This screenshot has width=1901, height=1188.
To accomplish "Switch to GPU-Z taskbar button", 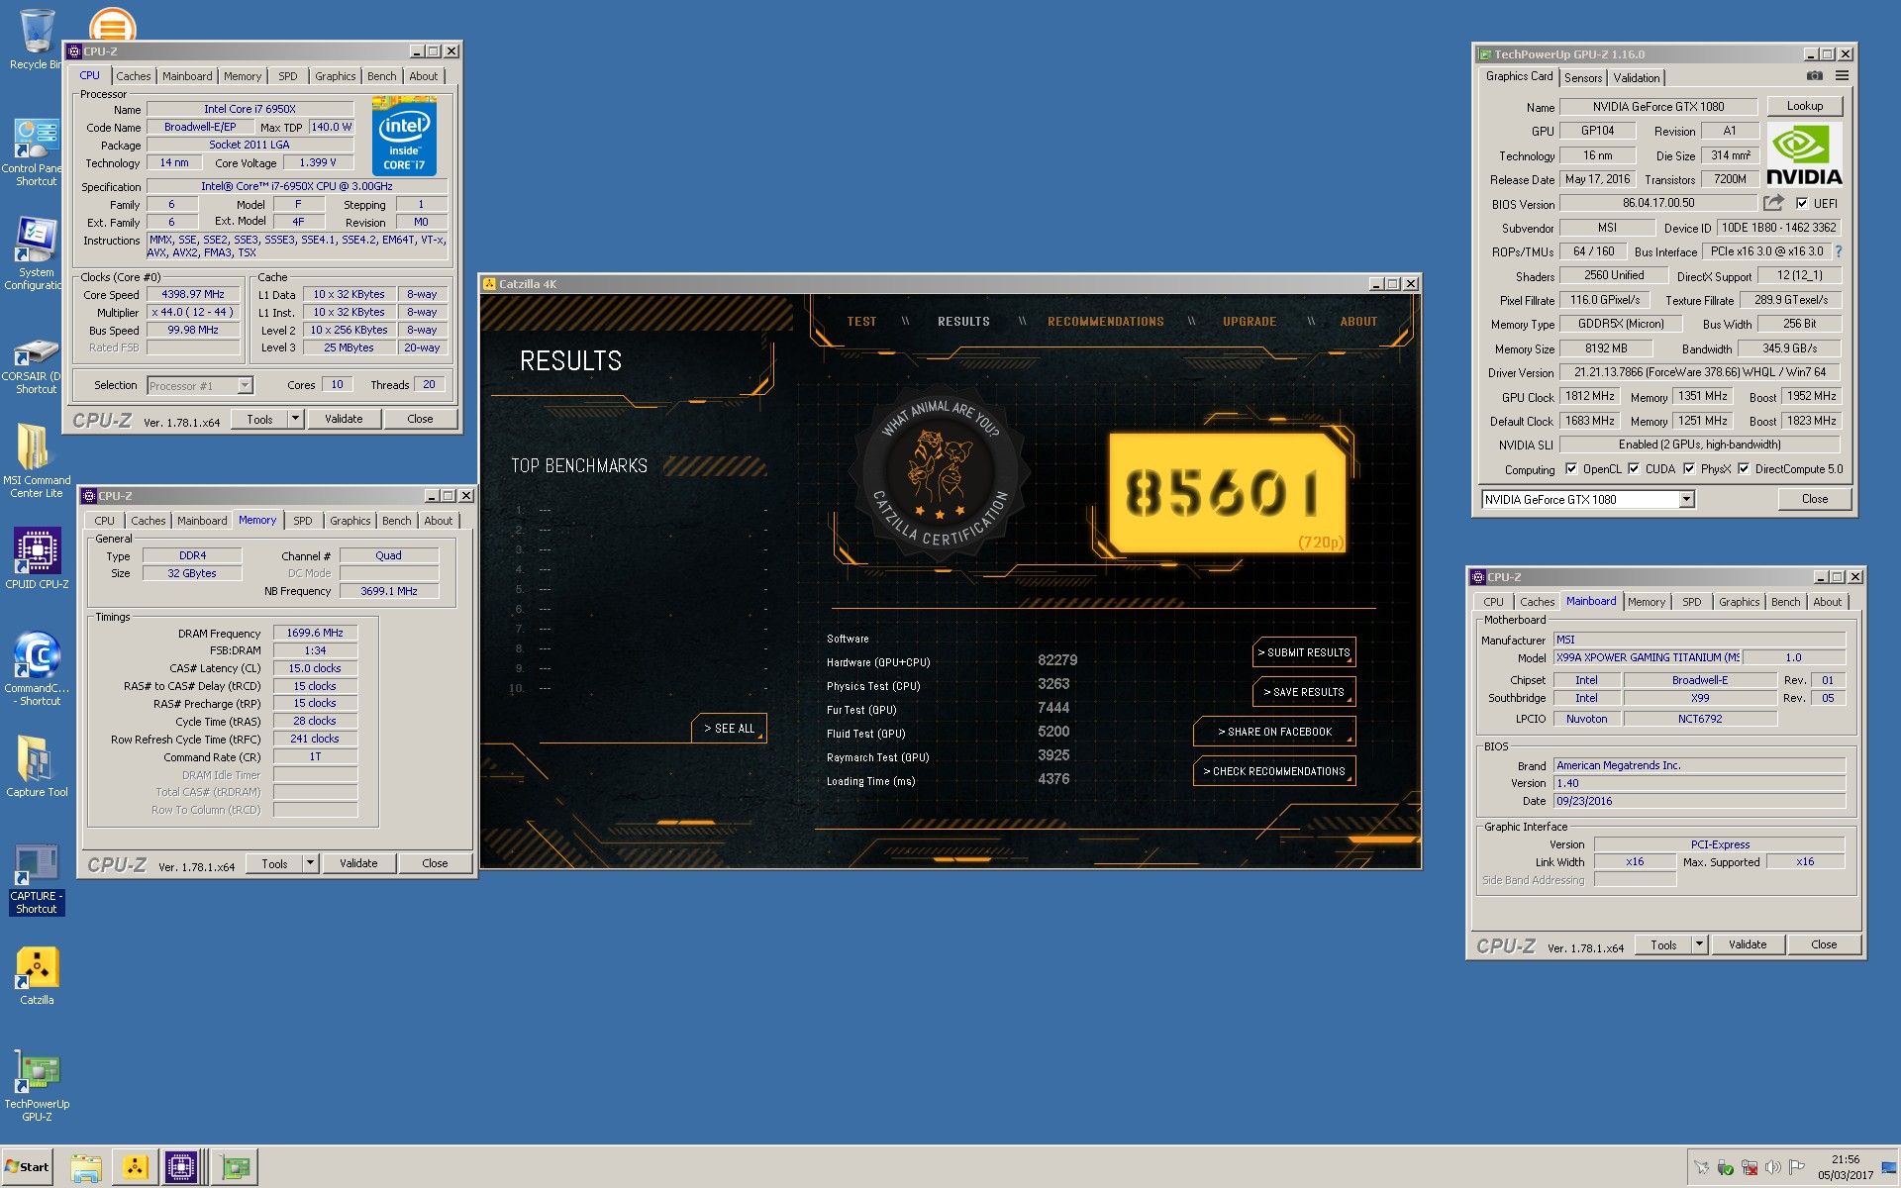I will pyautogui.click(x=236, y=1167).
